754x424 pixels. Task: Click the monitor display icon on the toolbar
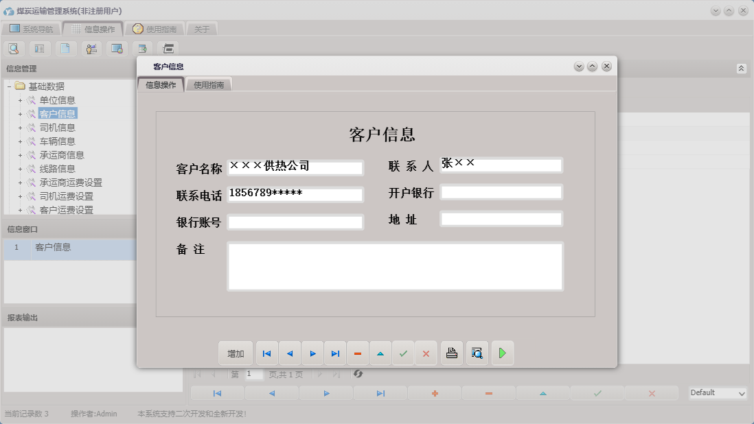pos(117,49)
